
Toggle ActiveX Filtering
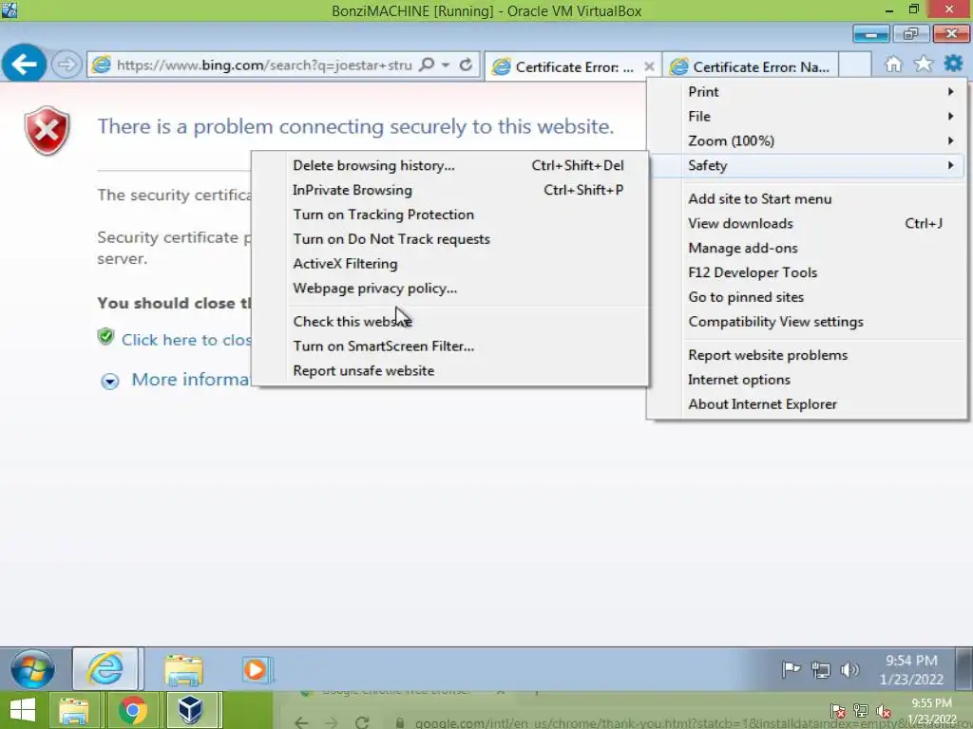[449, 264]
